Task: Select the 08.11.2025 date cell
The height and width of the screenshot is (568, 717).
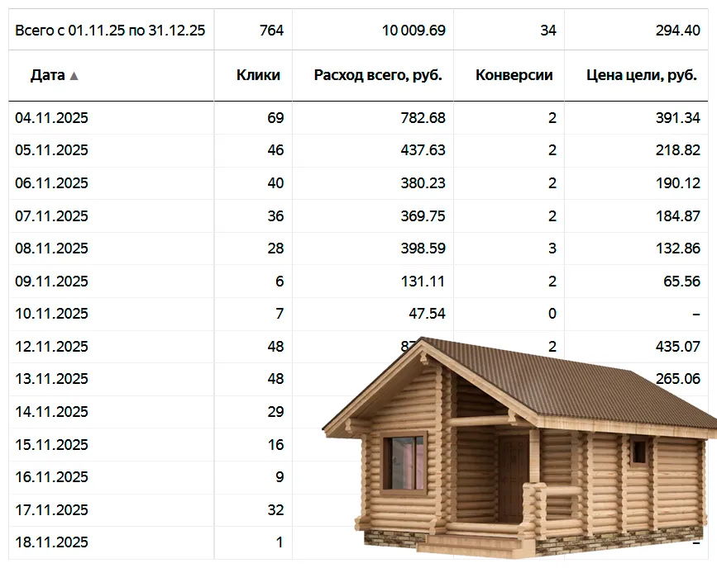Action: (x=51, y=248)
